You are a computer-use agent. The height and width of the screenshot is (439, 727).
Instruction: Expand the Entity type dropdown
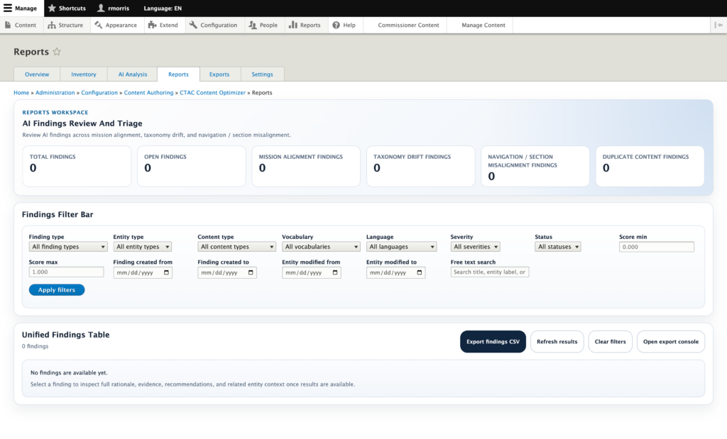tap(142, 247)
